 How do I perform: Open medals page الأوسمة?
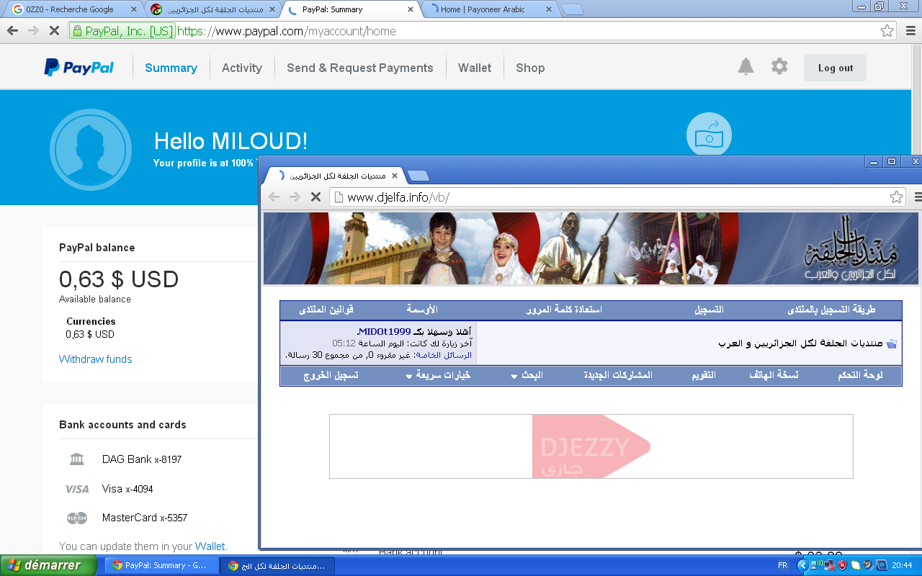pos(422,310)
